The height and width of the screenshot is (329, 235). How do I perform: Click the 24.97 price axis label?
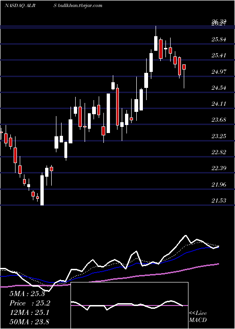tap(219, 72)
